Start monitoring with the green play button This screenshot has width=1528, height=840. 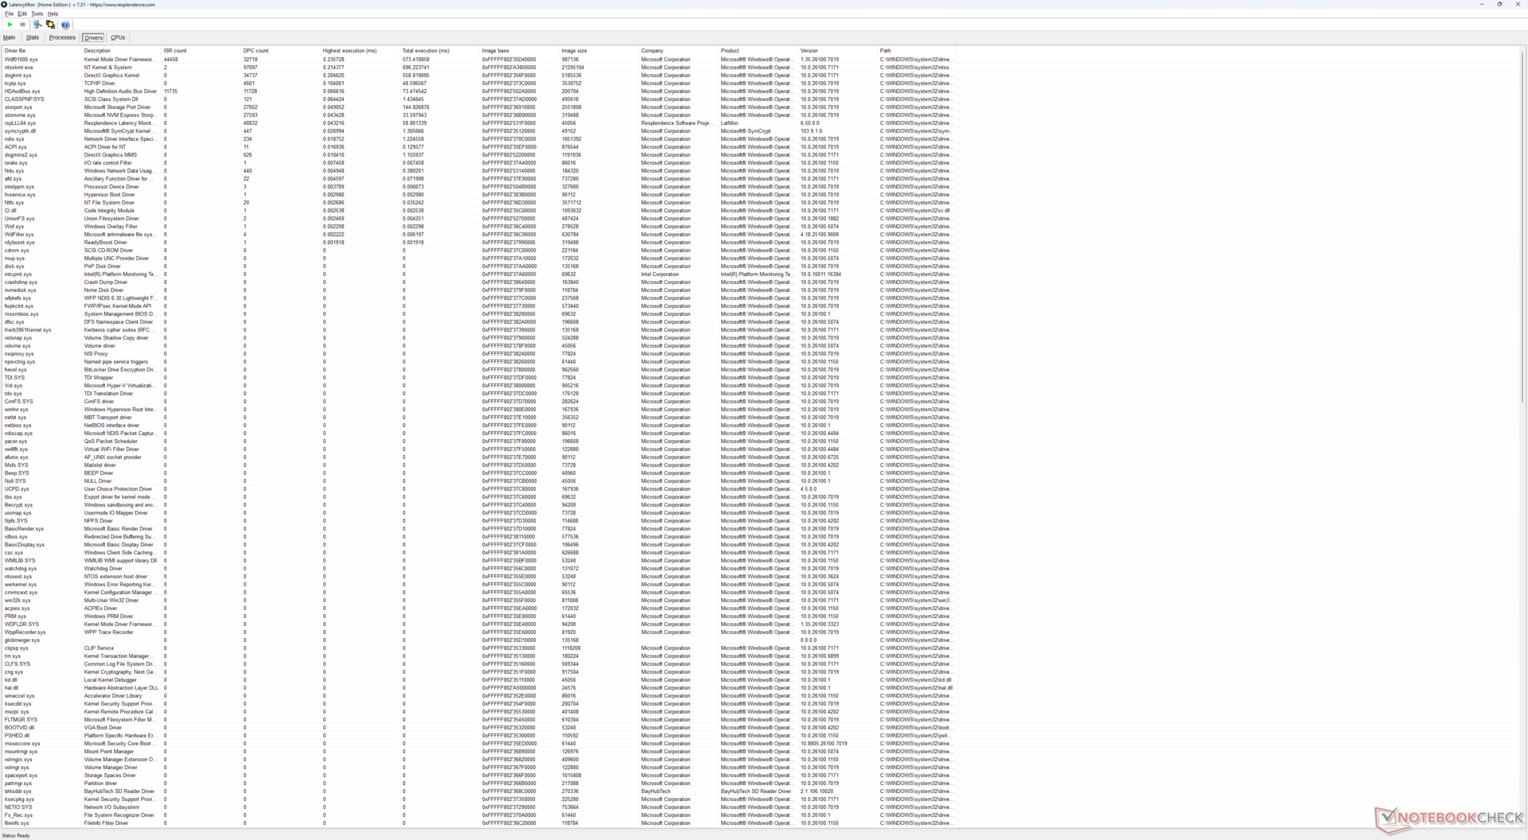point(10,25)
